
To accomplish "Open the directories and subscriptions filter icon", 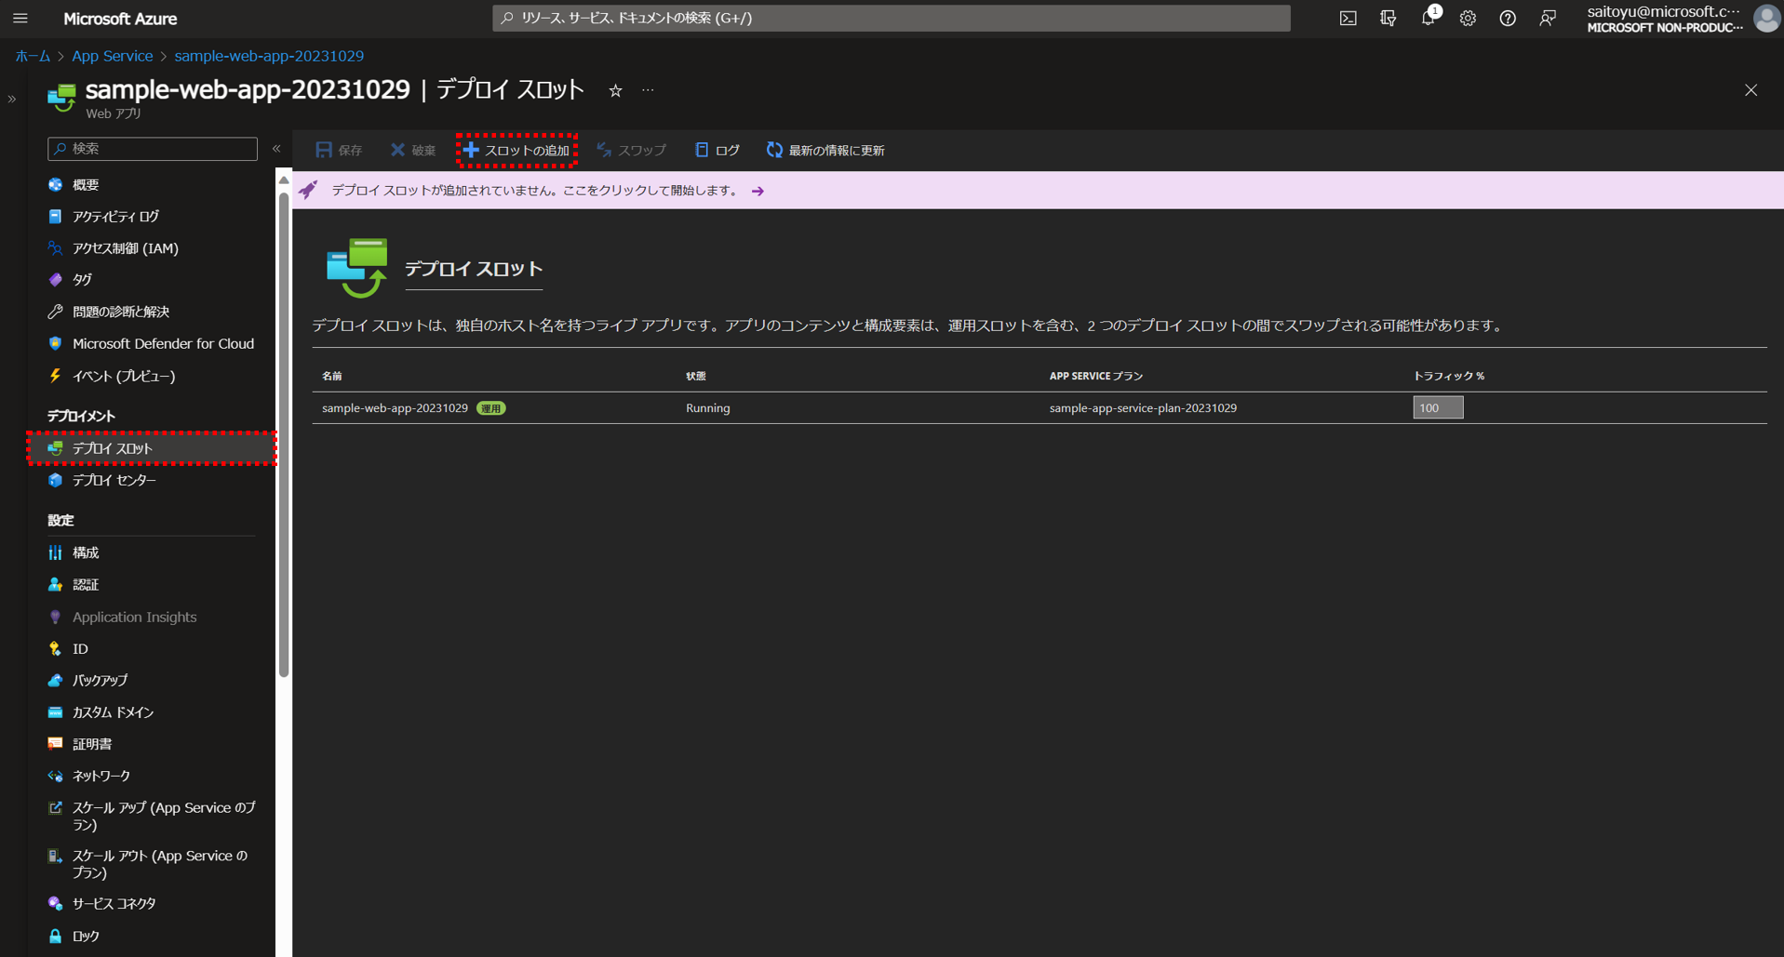I will pyautogui.click(x=1388, y=19).
